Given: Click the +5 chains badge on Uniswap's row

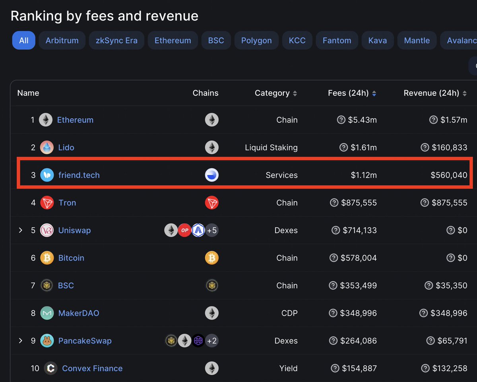Looking at the screenshot, I should [212, 230].
